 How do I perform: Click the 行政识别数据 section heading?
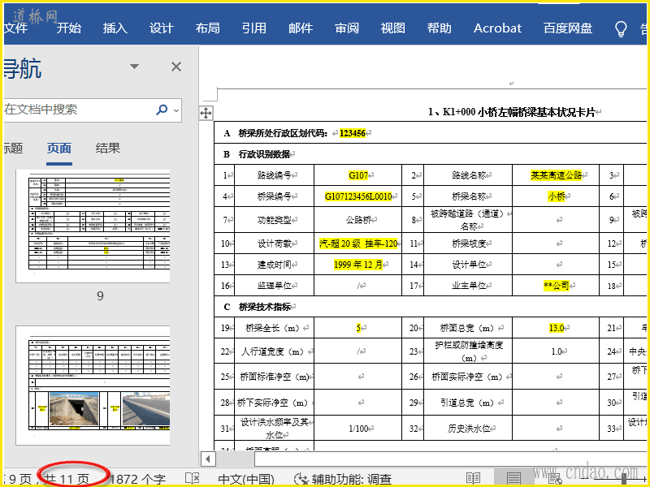(265, 154)
